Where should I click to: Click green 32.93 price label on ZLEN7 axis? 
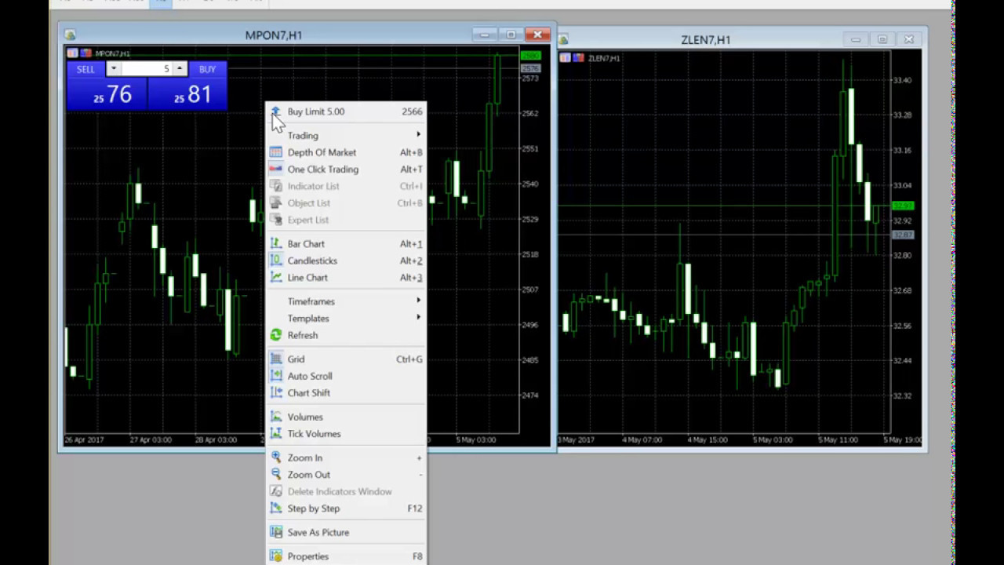(x=903, y=206)
